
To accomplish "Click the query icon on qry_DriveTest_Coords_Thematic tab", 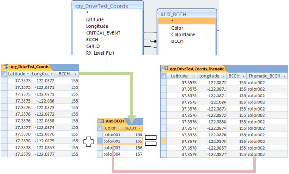I will tap(165, 69).
